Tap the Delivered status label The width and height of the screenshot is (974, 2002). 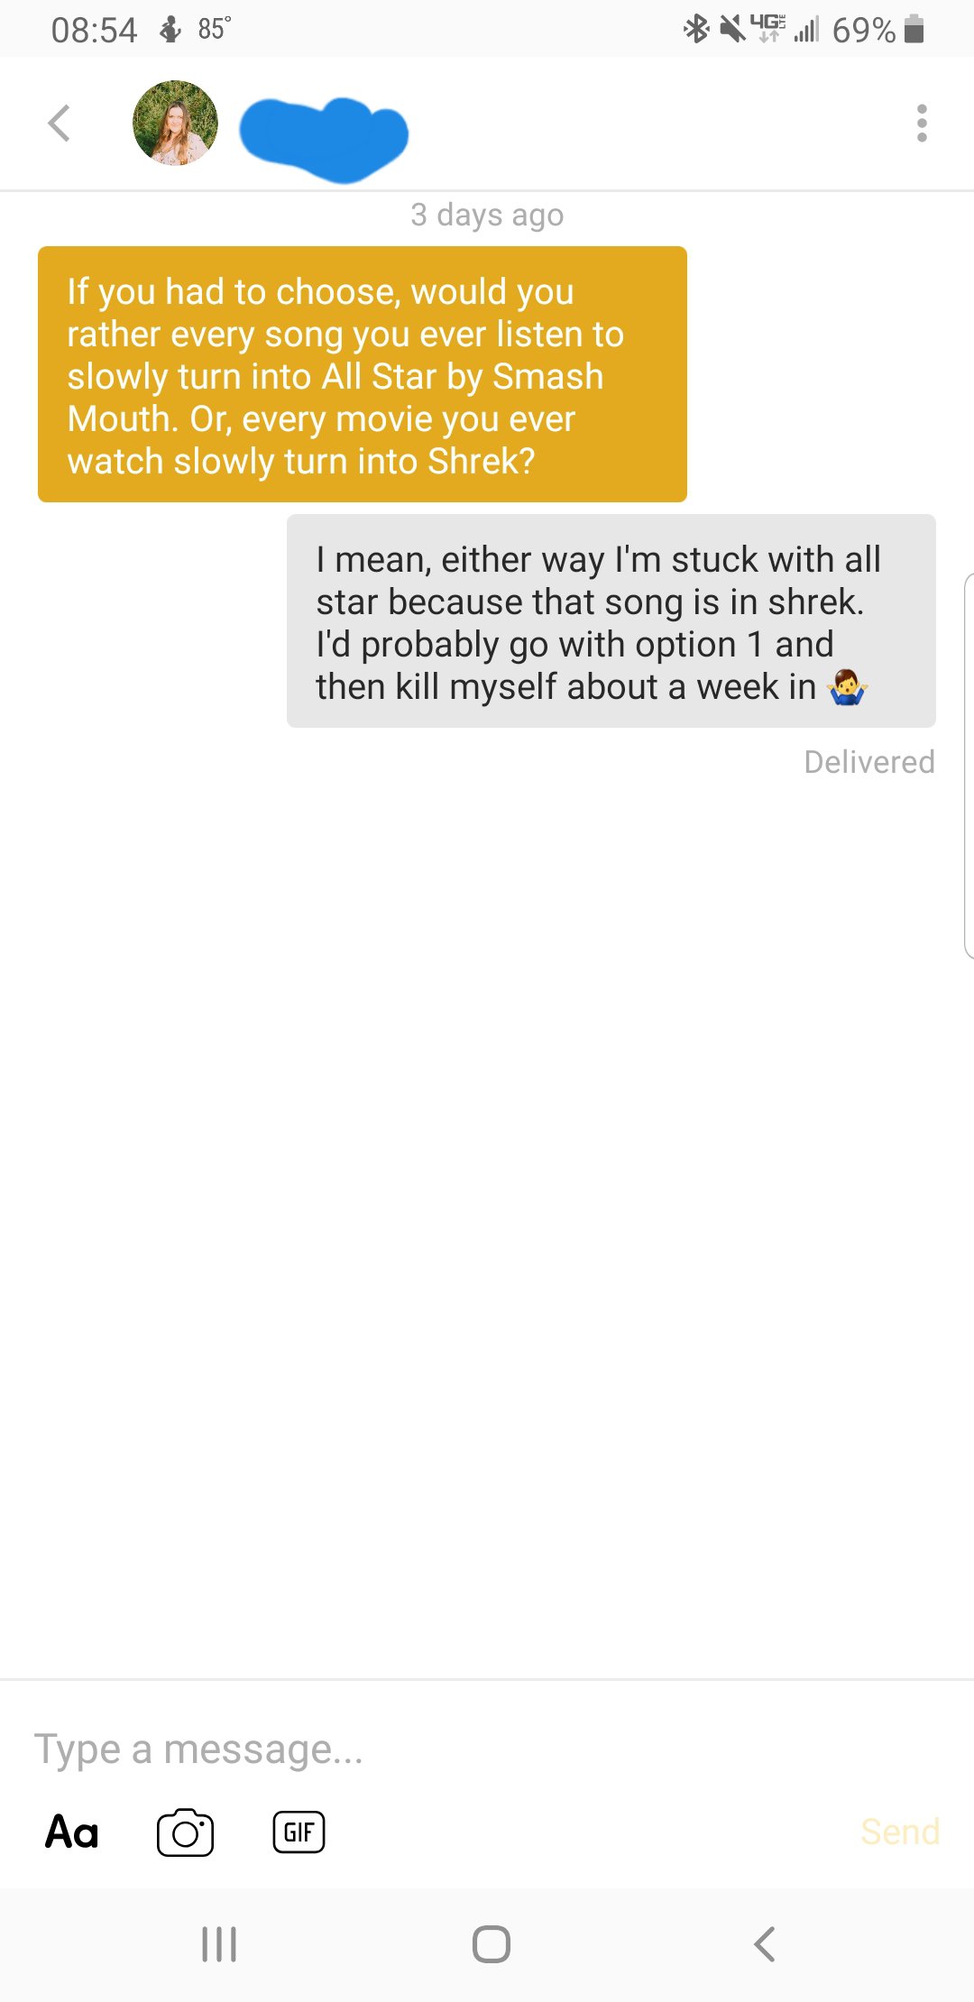tap(868, 762)
